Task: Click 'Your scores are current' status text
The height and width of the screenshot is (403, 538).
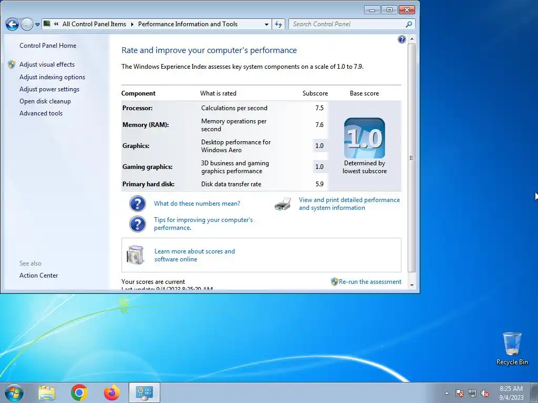Action: tap(153, 282)
